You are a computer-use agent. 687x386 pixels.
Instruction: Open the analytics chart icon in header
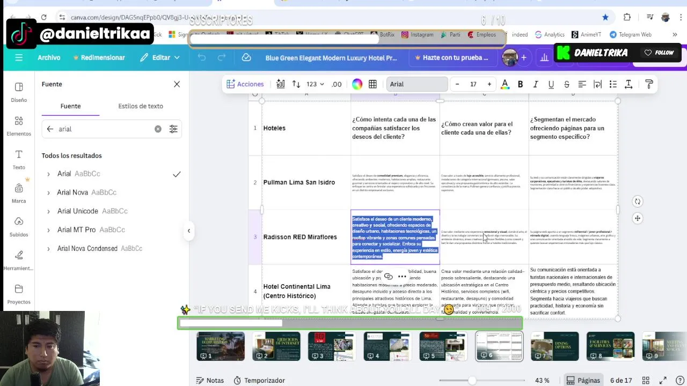(x=544, y=57)
